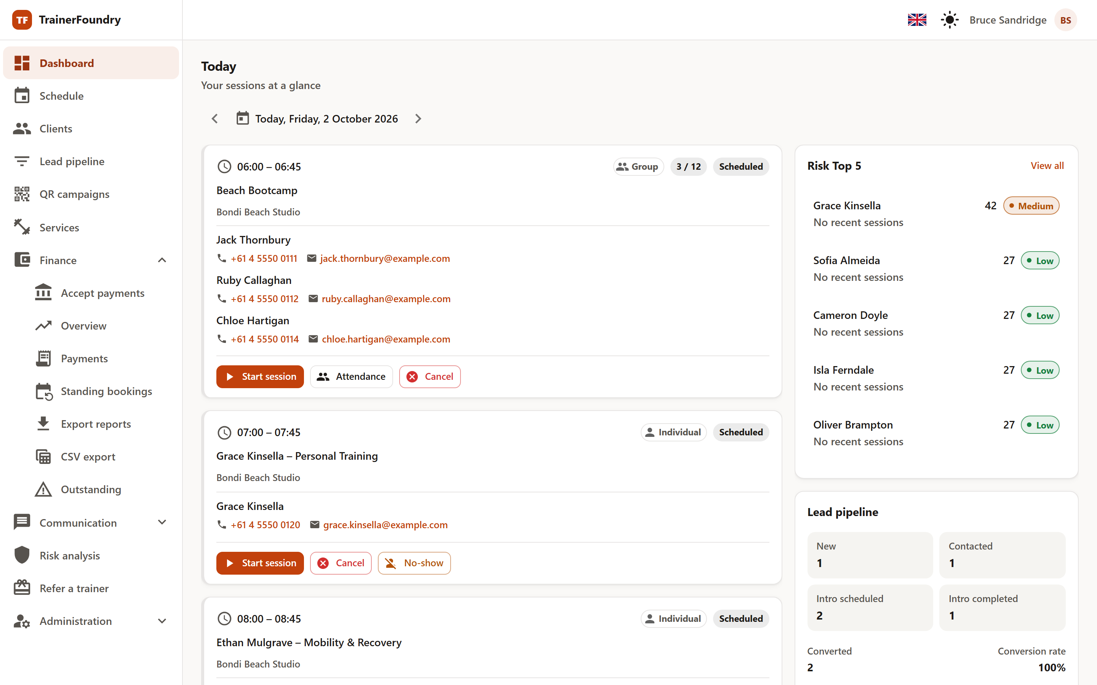This screenshot has height=685, width=1097.
Task: Toggle light/dark theme sun icon
Action: pos(949,20)
